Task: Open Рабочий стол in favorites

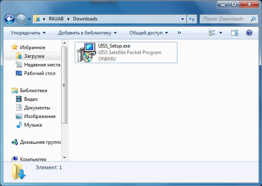Action: [x=40, y=73]
